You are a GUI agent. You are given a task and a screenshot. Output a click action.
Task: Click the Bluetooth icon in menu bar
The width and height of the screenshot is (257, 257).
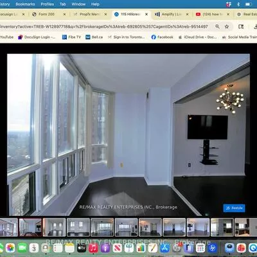coord(238,4)
